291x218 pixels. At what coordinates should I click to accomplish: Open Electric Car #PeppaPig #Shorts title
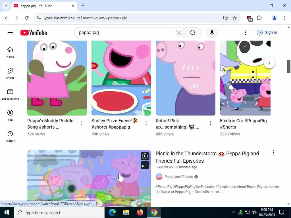tap(243, 124)
